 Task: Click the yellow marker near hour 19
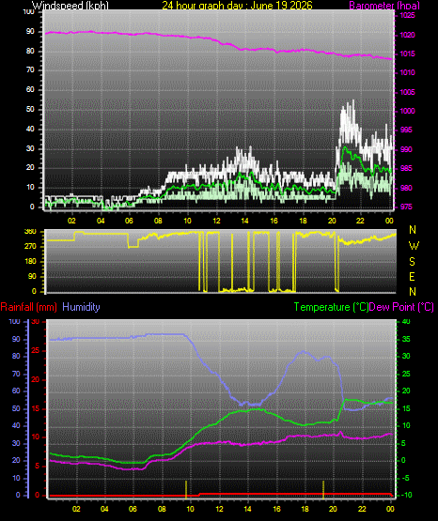pyautogui.click(x=323, y=489)
